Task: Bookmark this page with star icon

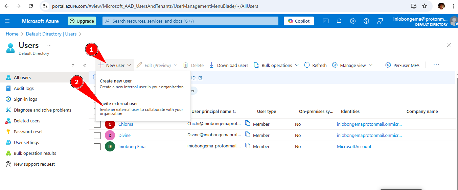Action: pos(425,6)
